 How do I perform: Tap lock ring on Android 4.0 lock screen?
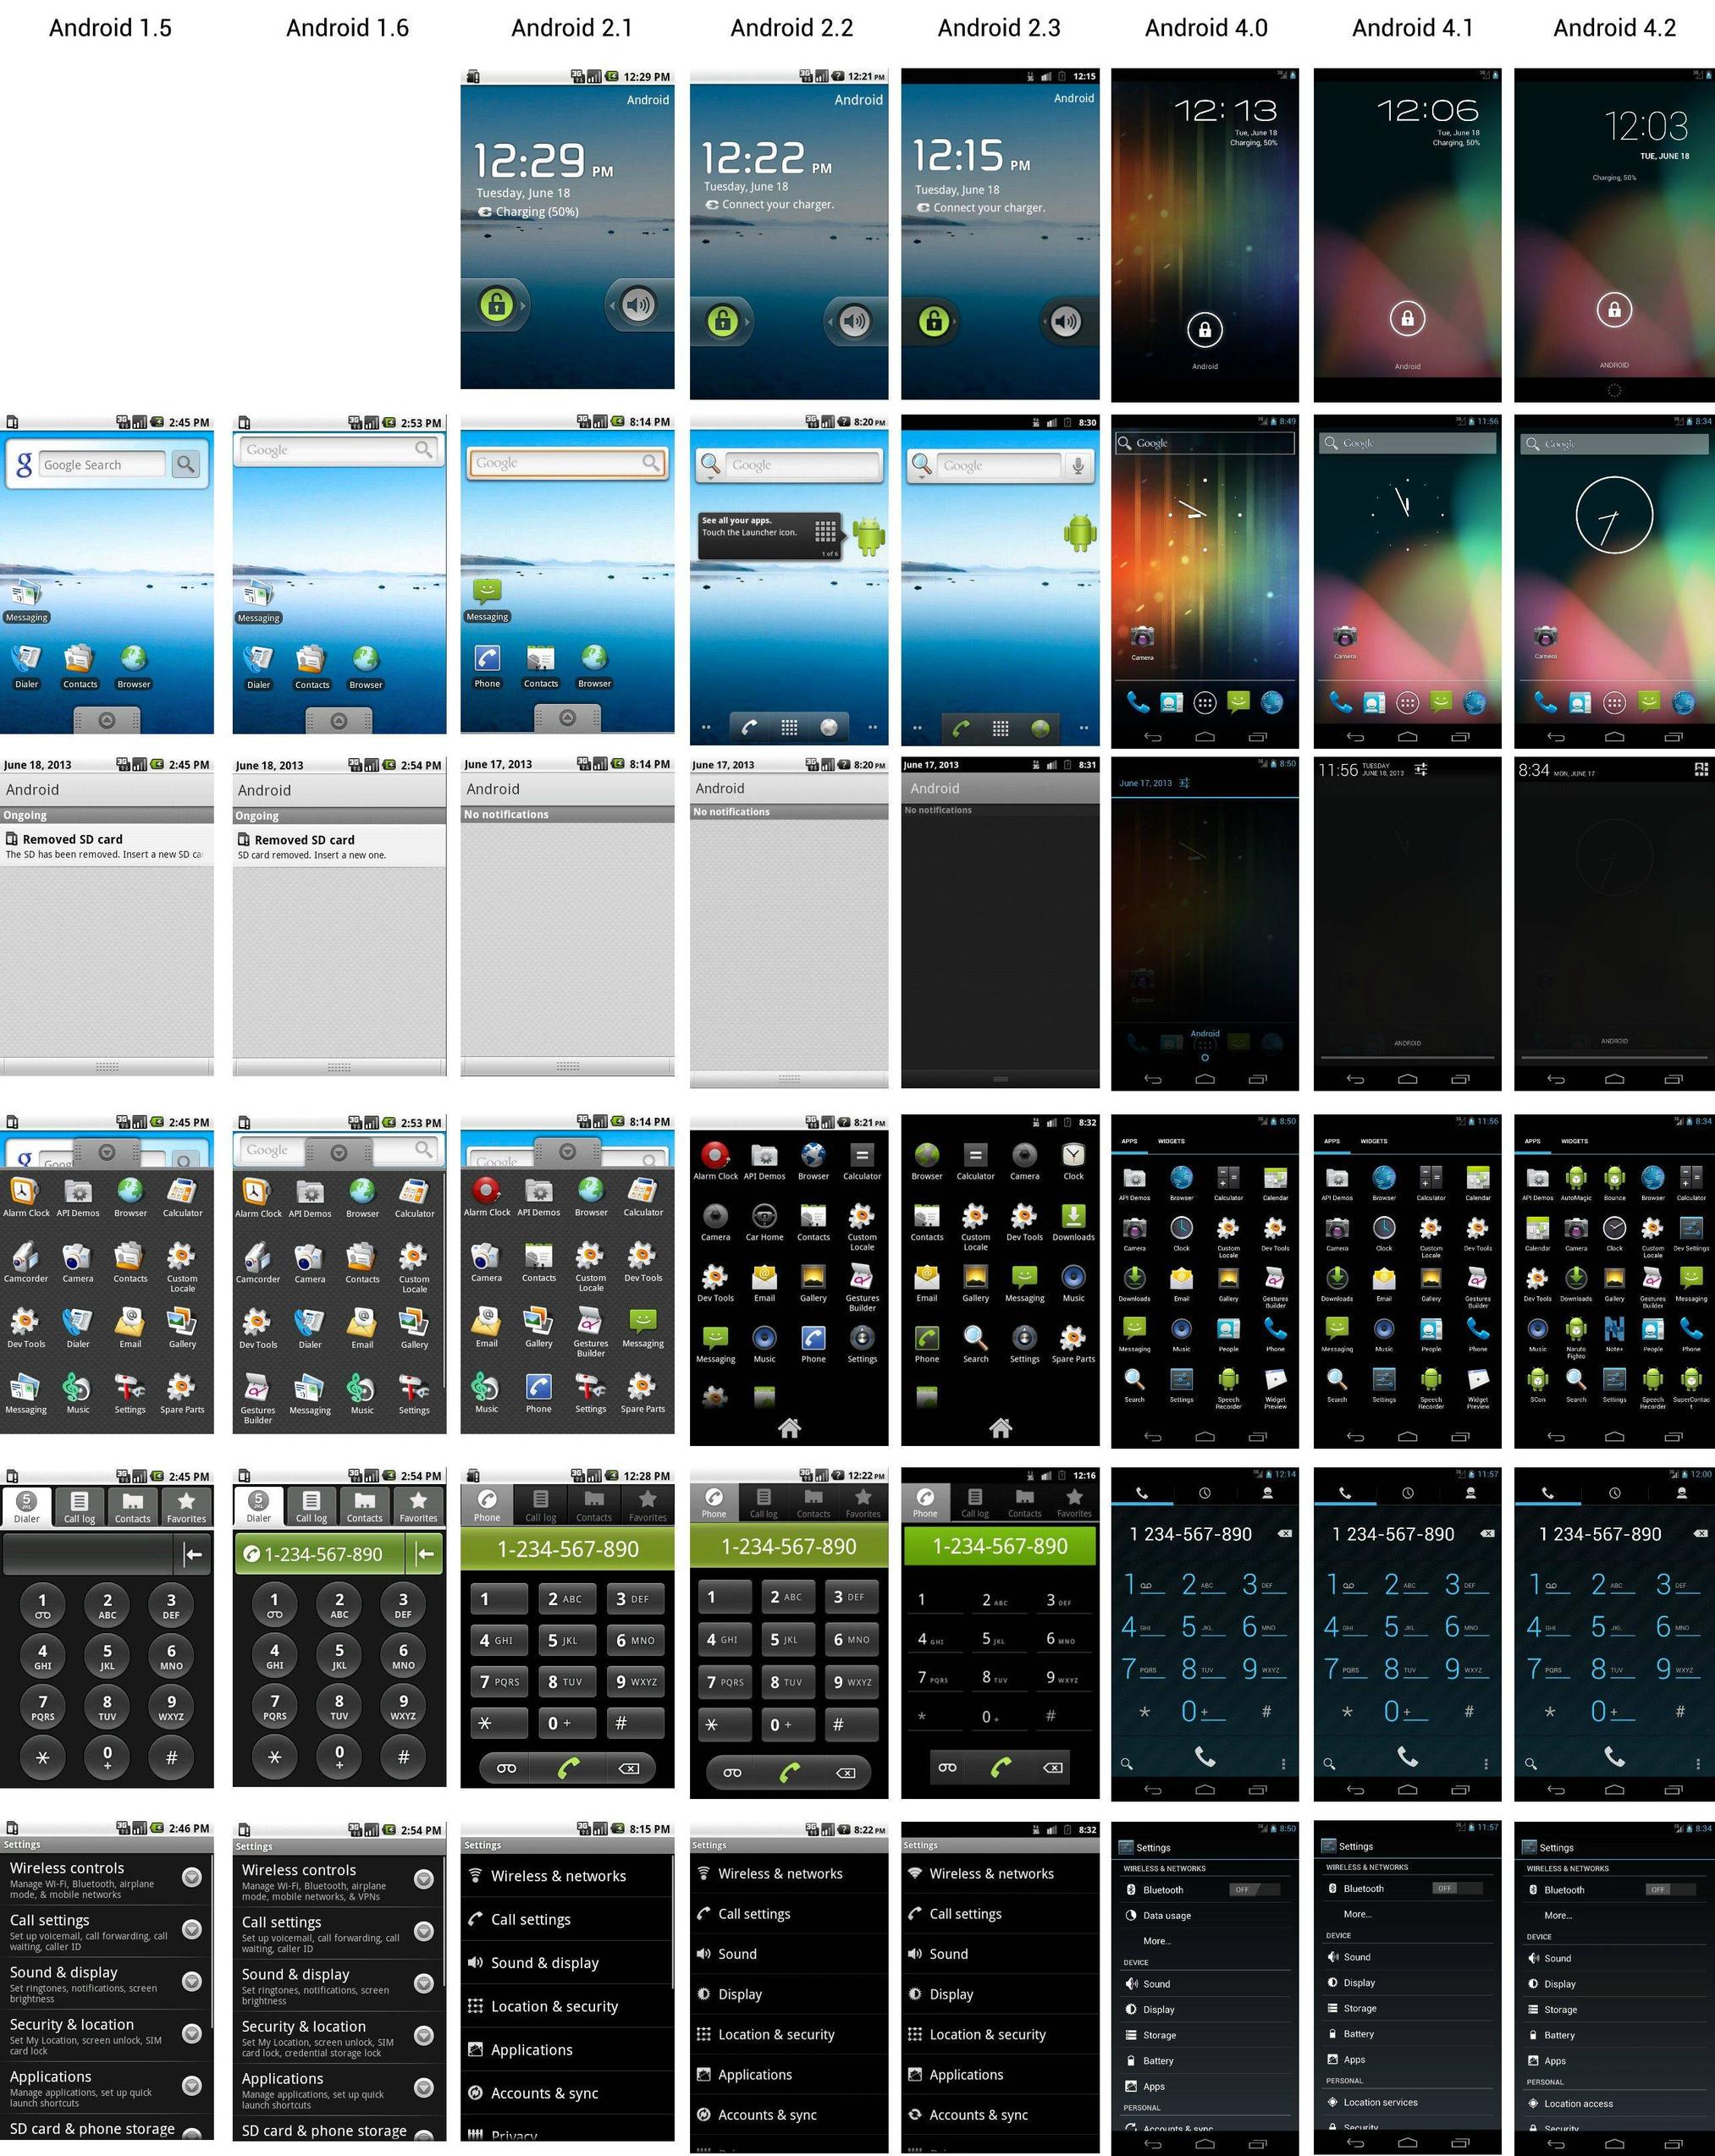tap(1205, 329)
